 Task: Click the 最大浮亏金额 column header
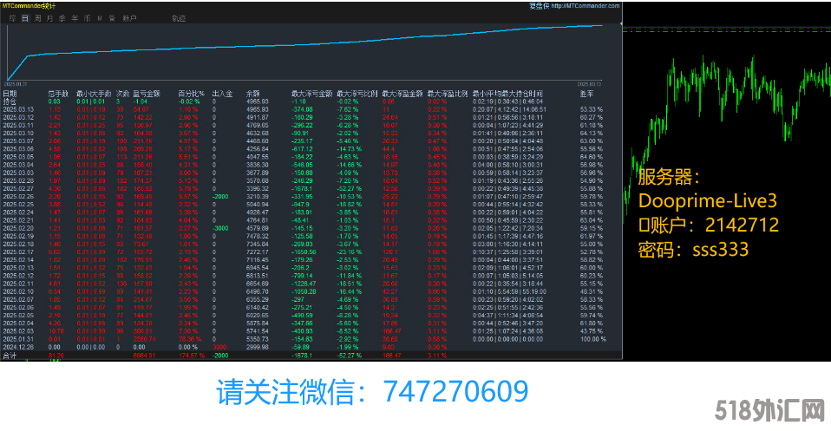click(x=311, y=94)
